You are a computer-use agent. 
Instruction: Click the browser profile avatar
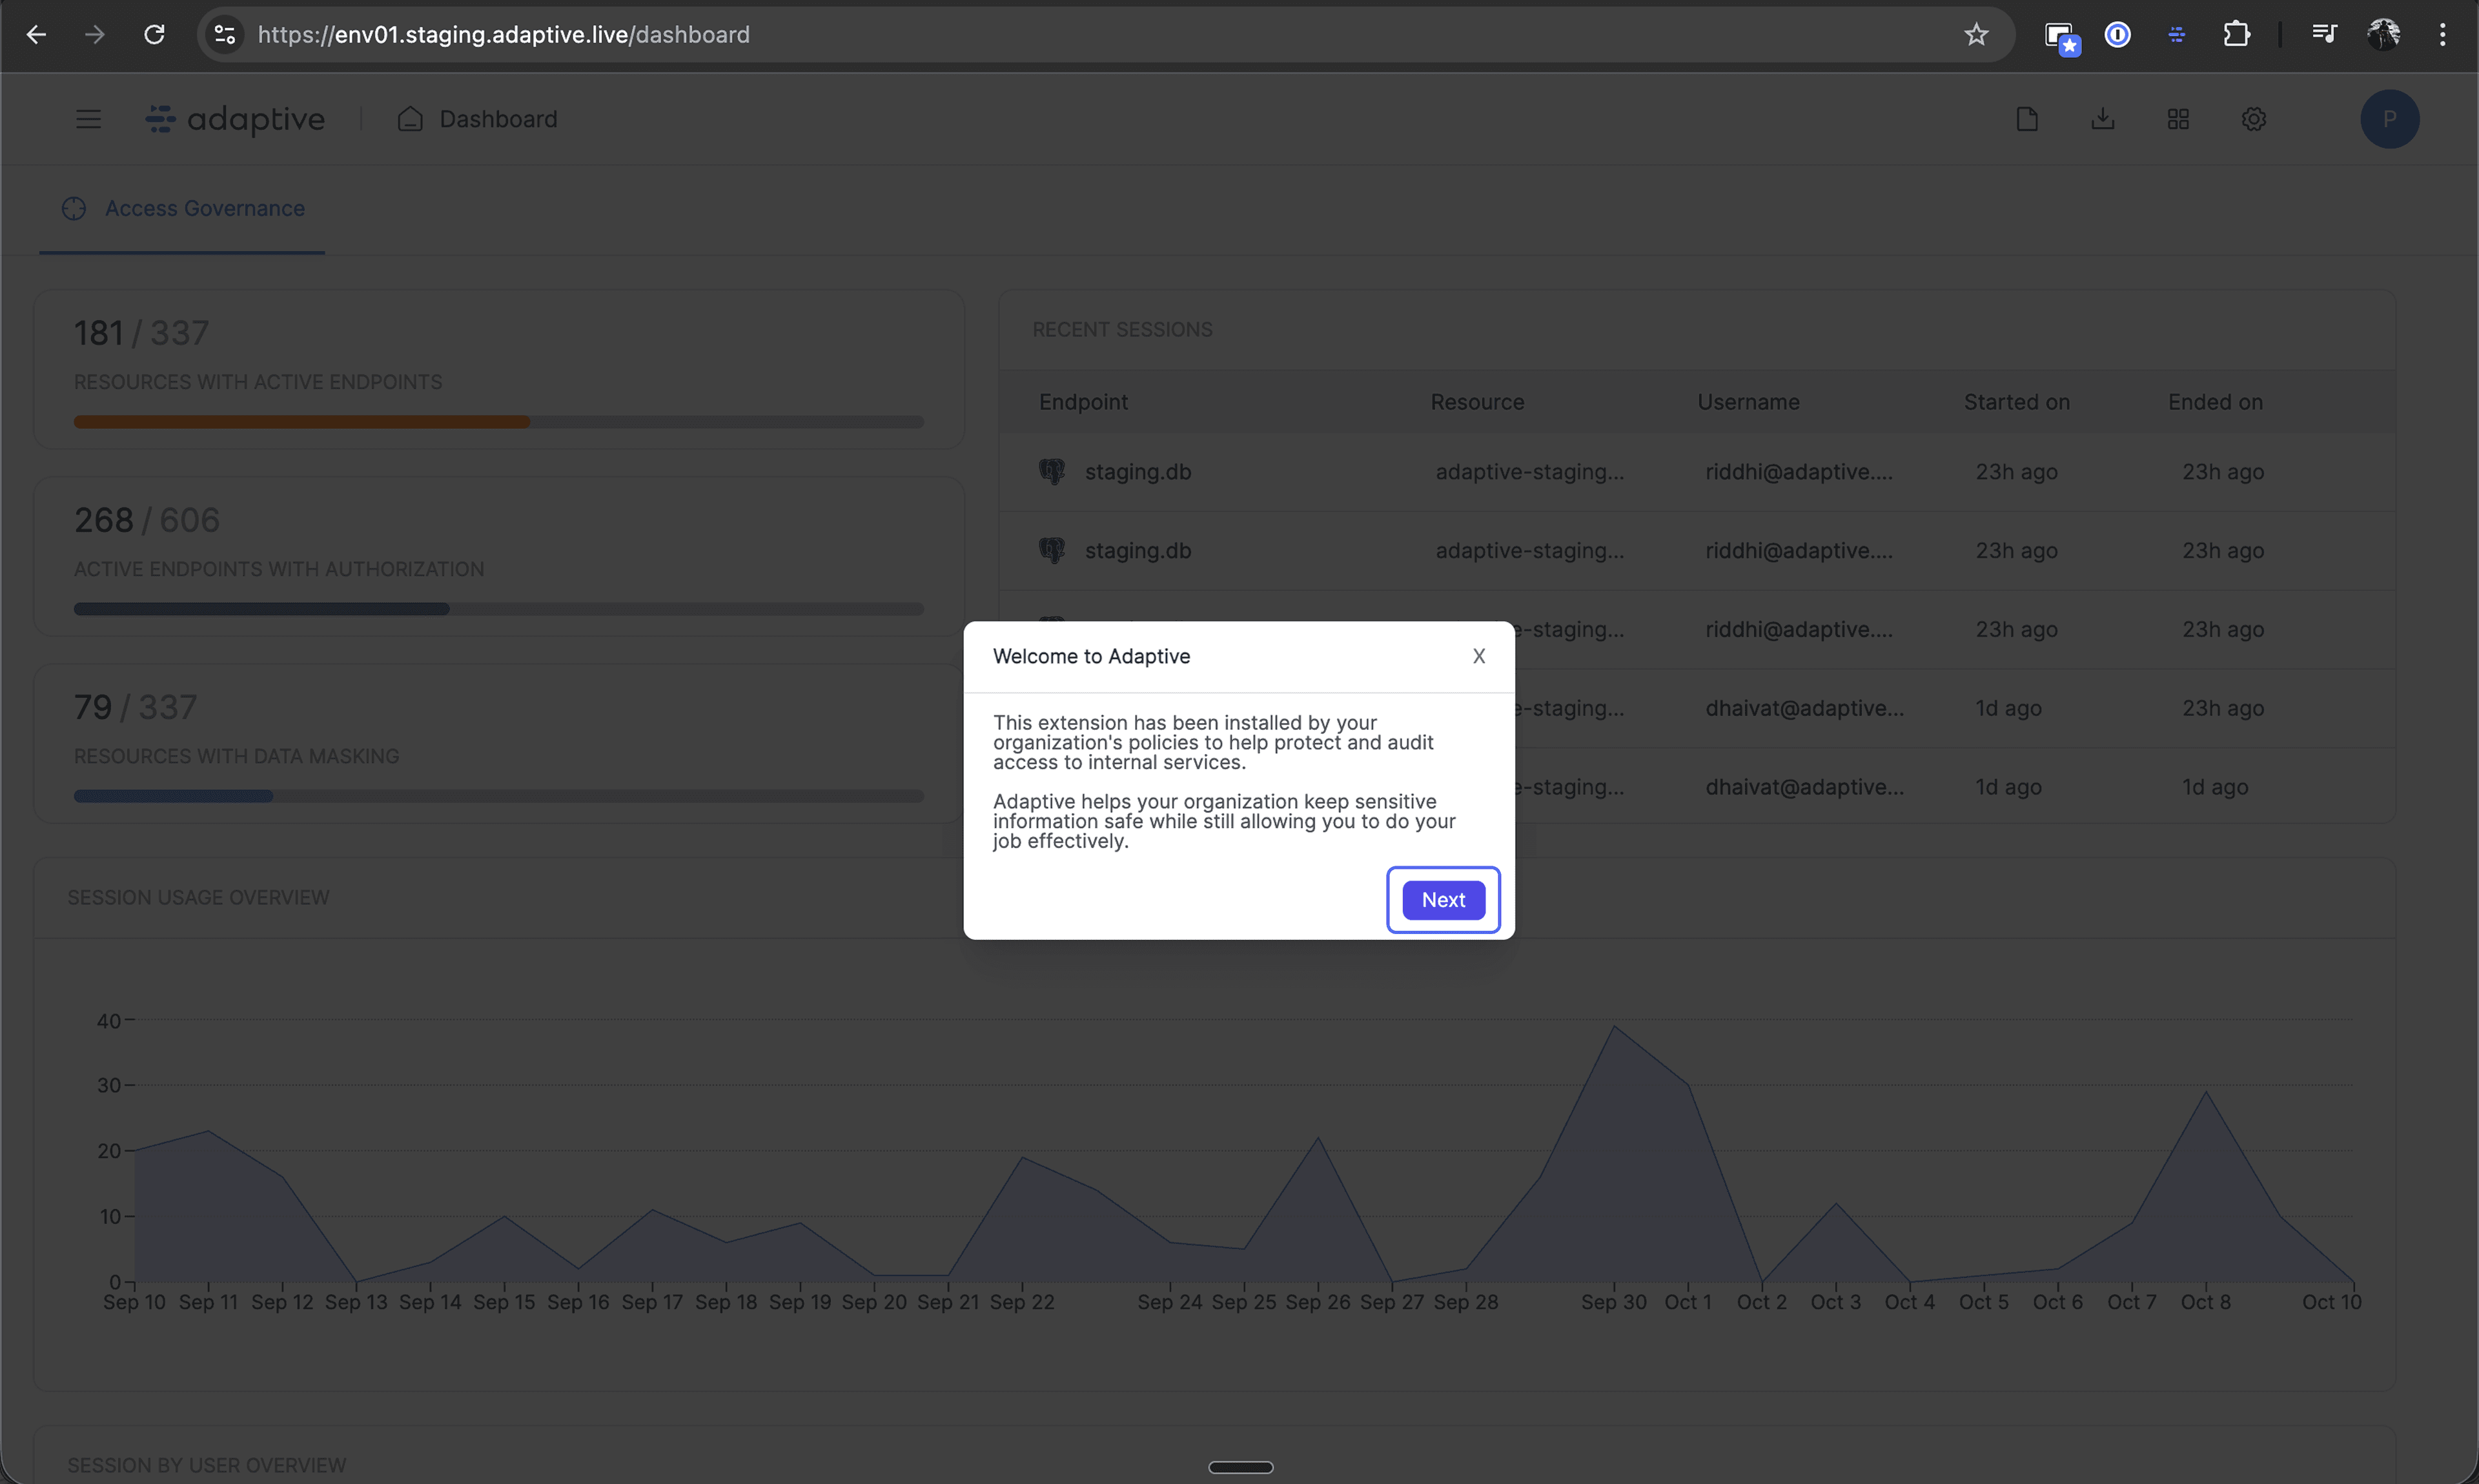2383,35
